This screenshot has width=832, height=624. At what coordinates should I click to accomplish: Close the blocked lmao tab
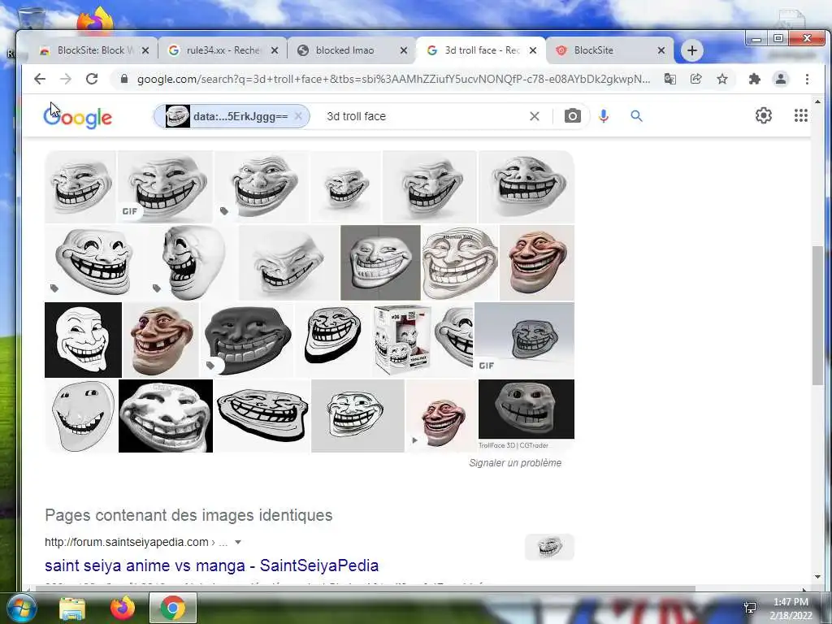click(404, 50)
